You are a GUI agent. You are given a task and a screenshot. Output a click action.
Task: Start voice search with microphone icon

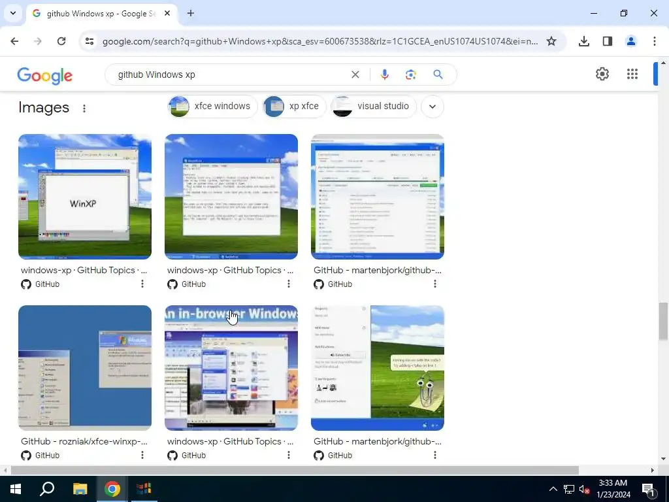point(384,75)
